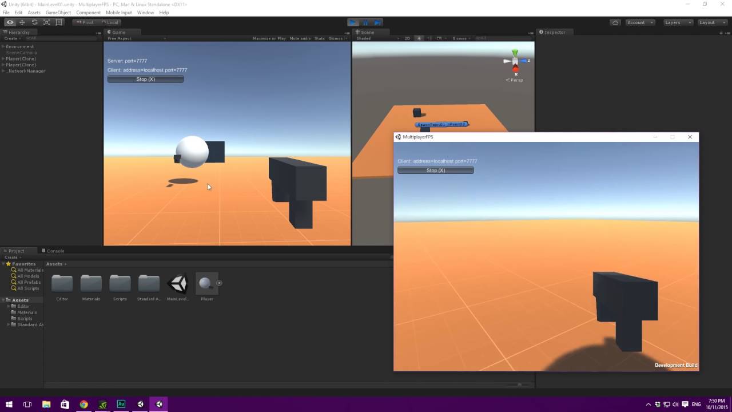732x412 pixels.
Task: Select the Move transform tool
Action: (22, 22)
